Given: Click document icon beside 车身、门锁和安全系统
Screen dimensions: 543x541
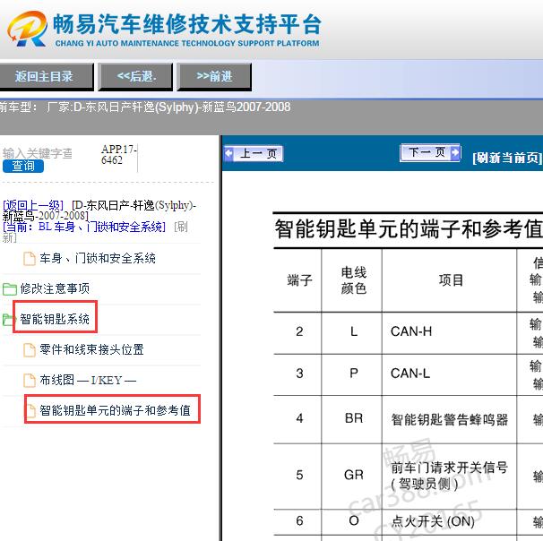Looking at the screenshot, I should pos(30,259).
